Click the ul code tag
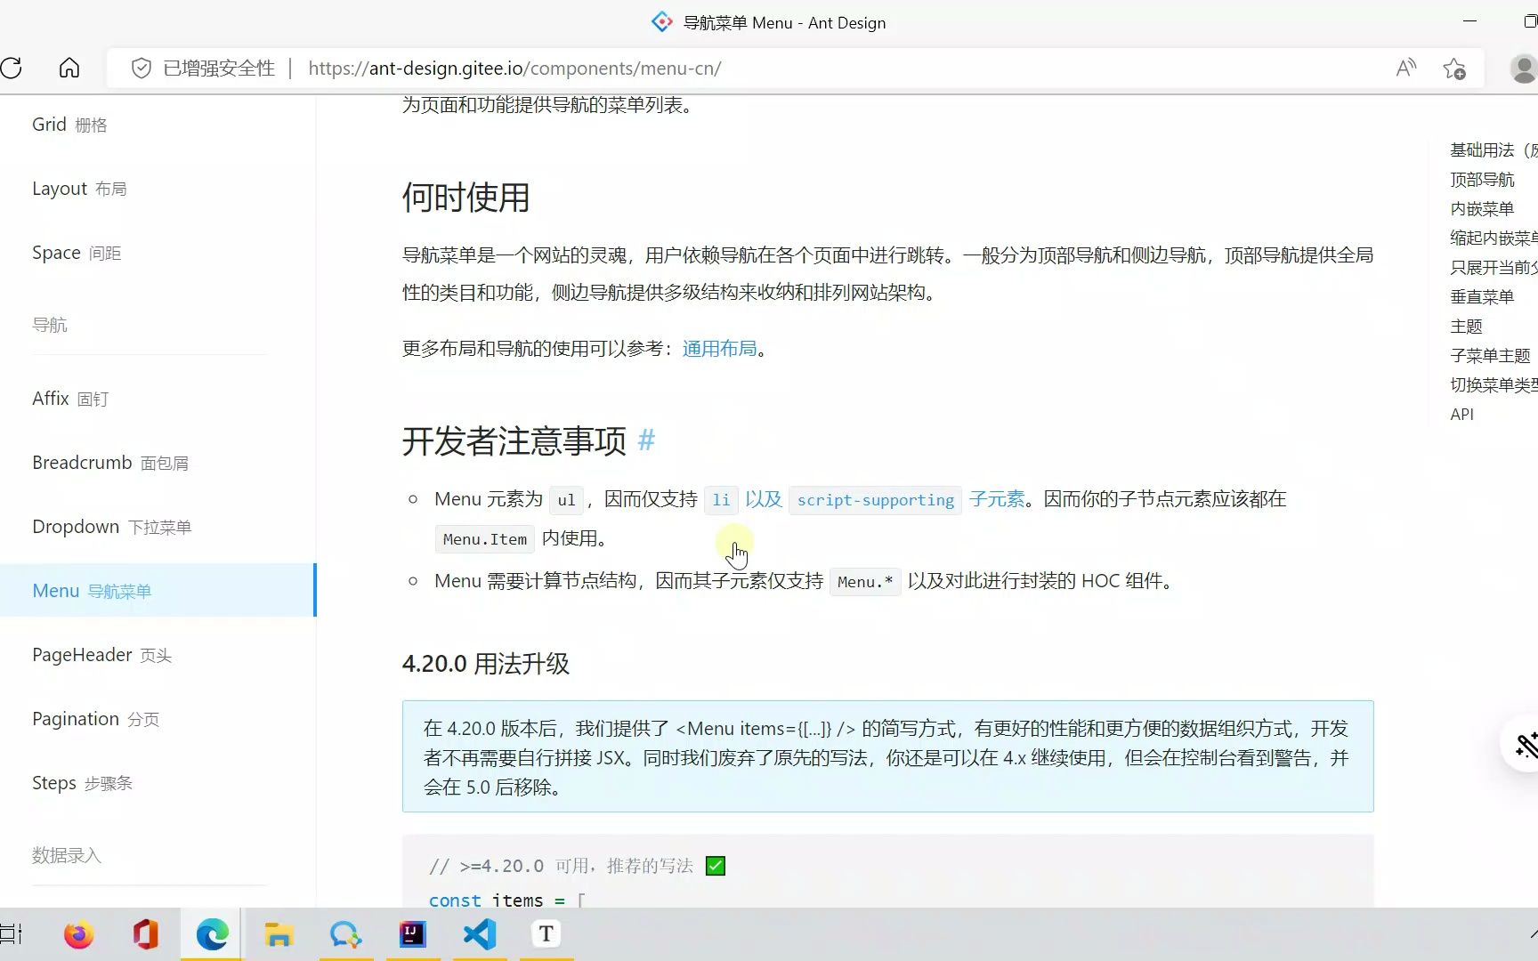The height and width of the screenshot is (961, 1538). (x=566, y=500)
